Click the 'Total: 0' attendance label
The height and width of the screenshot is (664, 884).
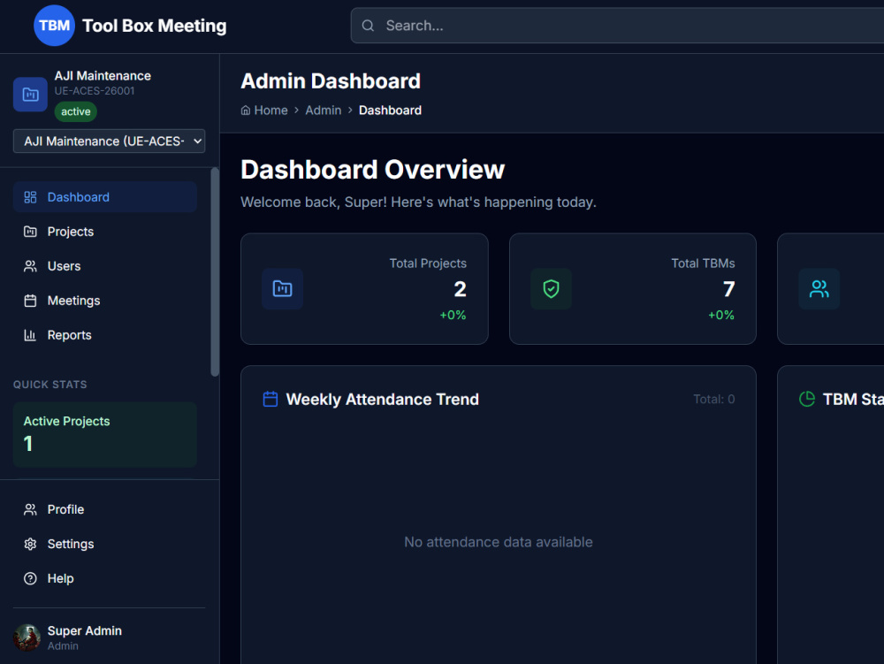(713, 399)
